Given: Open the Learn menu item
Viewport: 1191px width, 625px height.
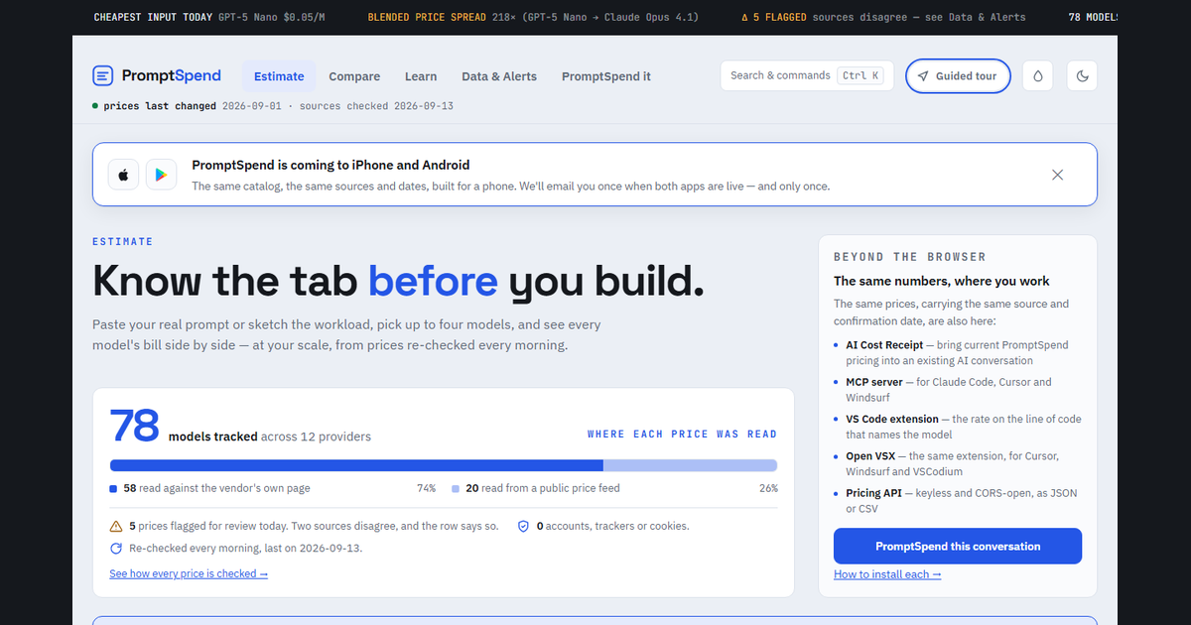Looking at the screenshot, I should [421, 76].
